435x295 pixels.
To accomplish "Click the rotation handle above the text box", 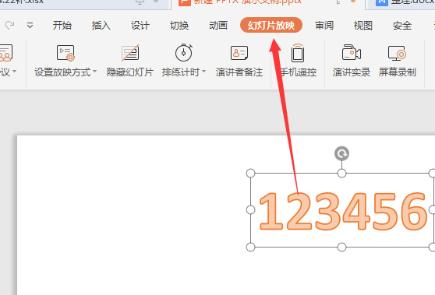I will click(341, 153).
